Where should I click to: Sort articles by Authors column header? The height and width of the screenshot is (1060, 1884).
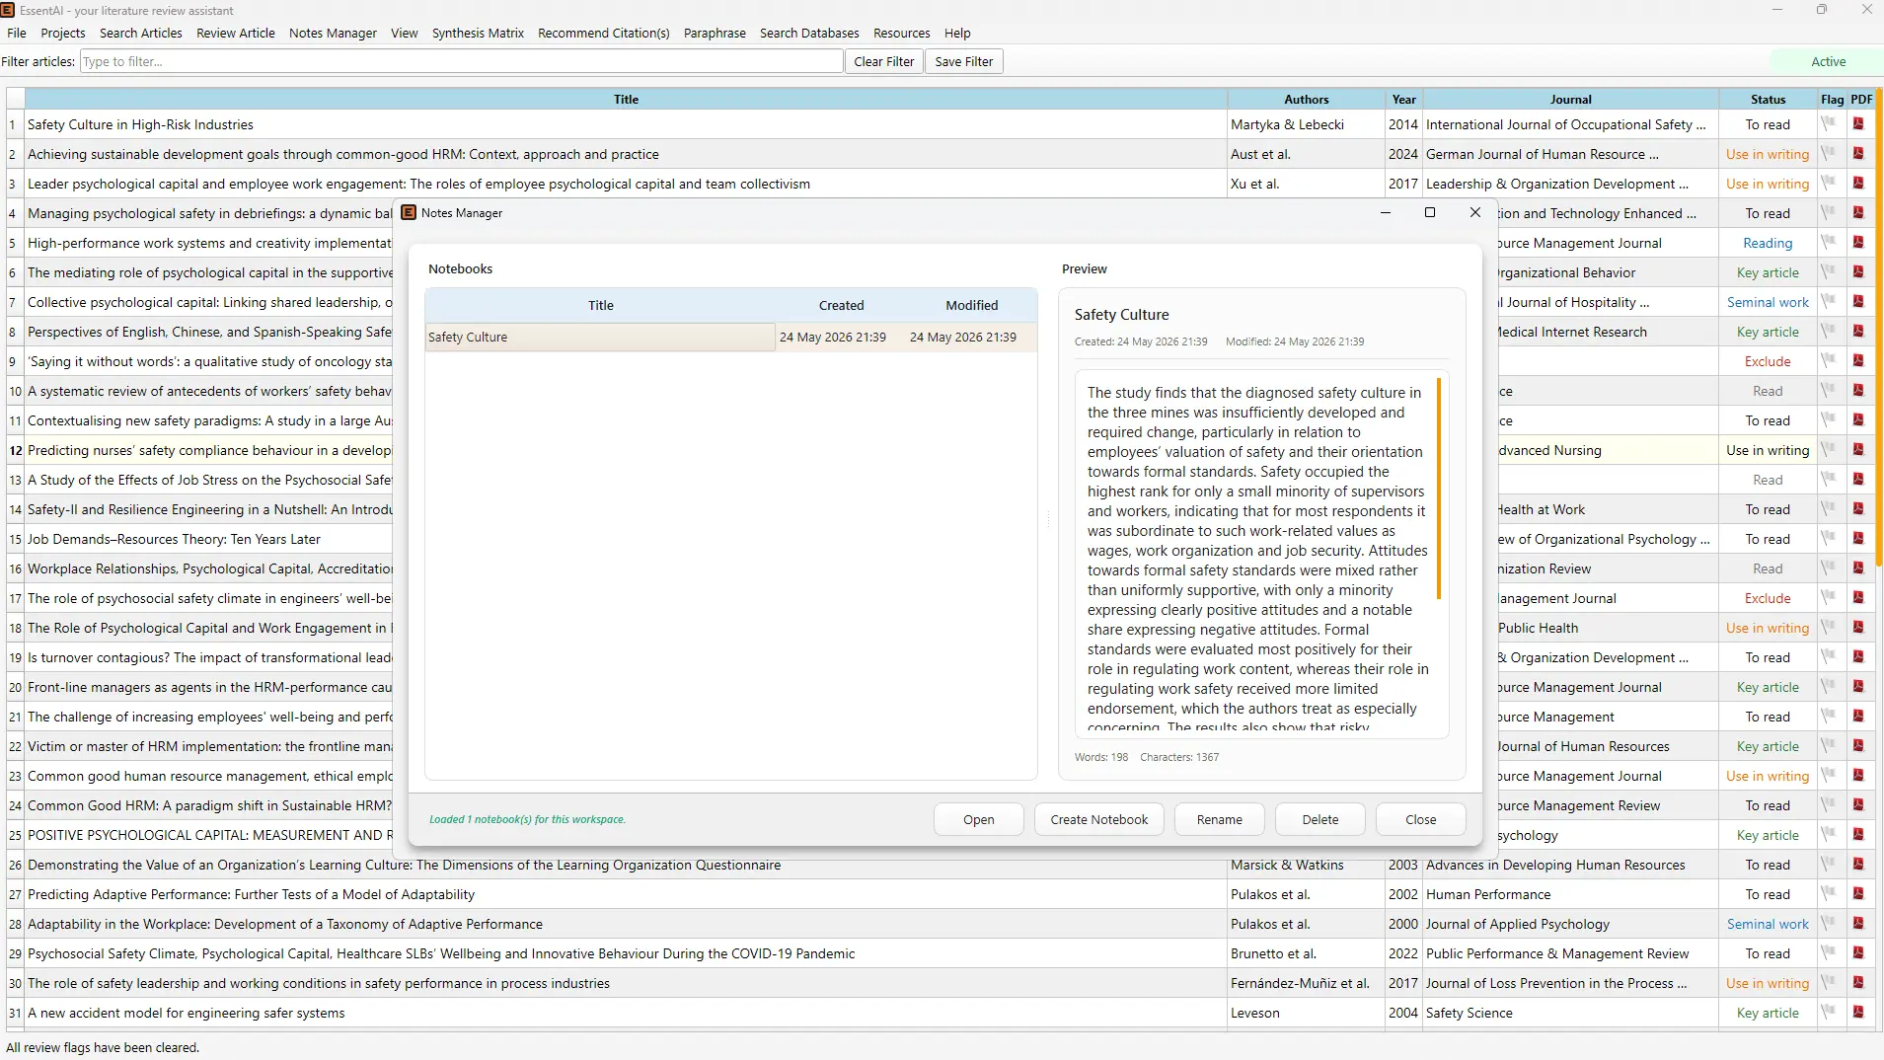[1307, 99]
